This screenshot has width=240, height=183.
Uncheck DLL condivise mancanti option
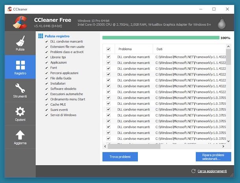46,42
